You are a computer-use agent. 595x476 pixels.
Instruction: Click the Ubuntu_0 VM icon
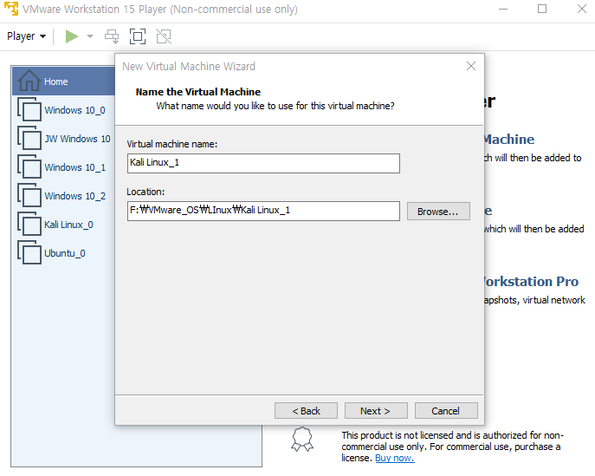click(29, 252)
